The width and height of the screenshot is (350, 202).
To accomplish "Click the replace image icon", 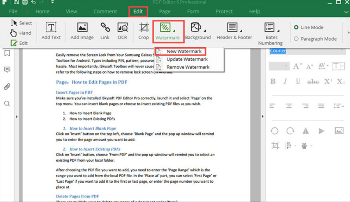I will (339, 131).
